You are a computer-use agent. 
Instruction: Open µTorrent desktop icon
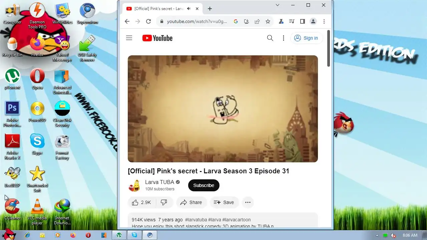[12, 79]
